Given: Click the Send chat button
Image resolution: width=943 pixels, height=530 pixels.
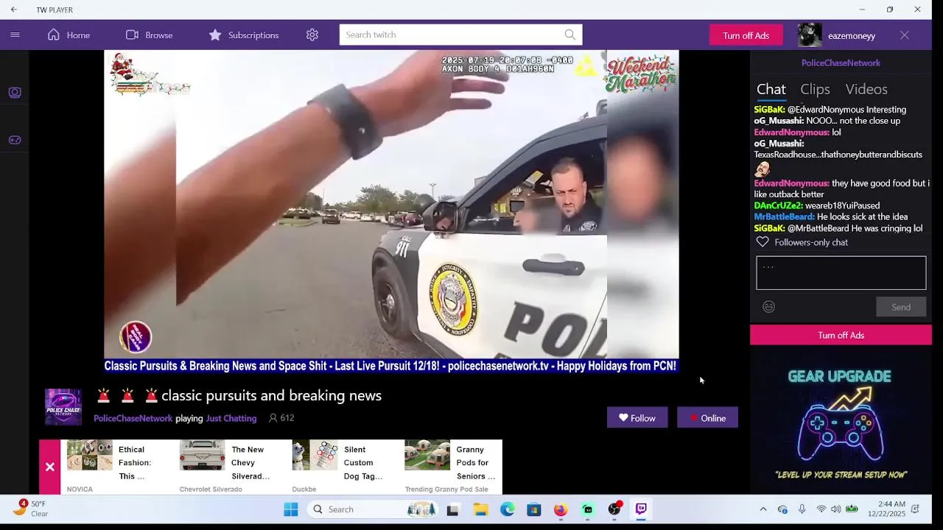Looking at the screenshot, I should click(x=901, y=307).
